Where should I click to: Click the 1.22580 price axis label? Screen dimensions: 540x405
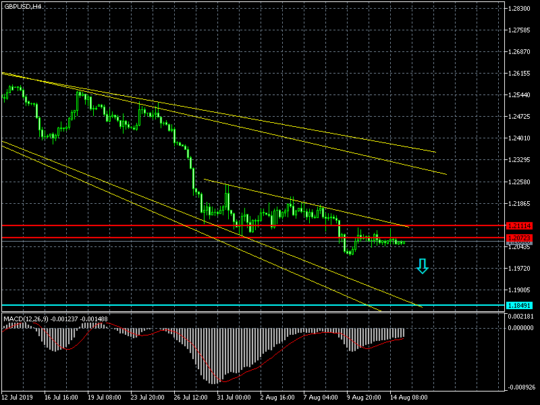click(519, 182)
